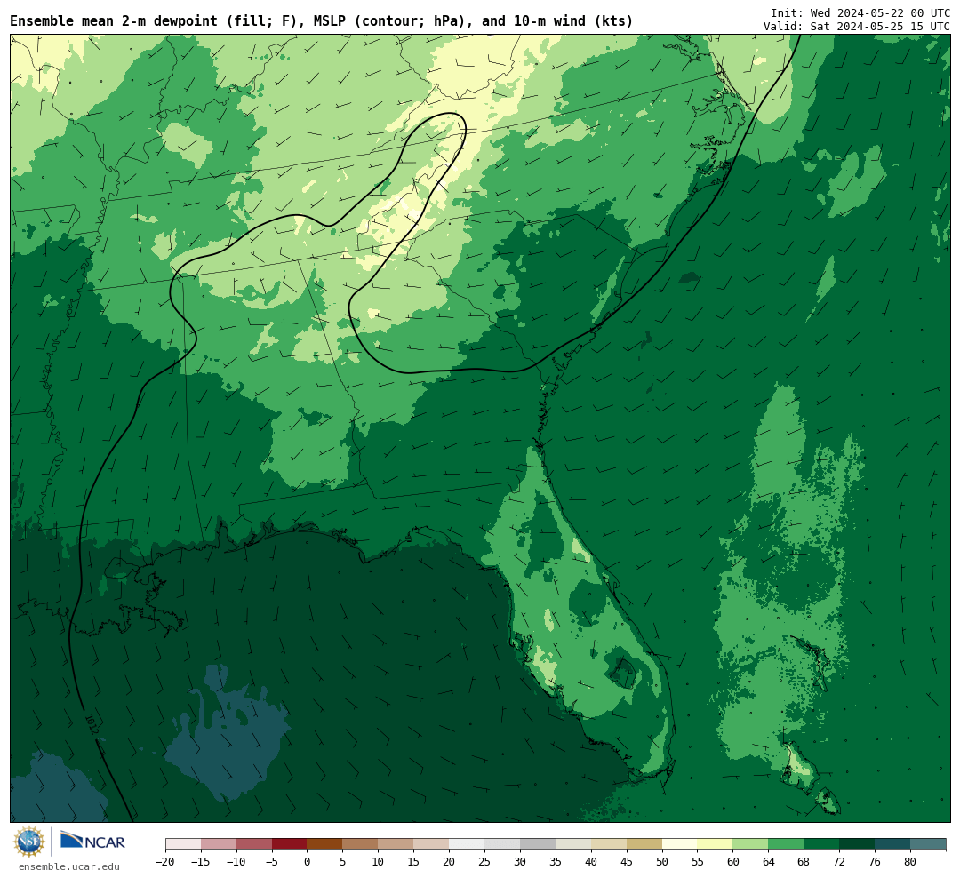Pick the color bar swatch between -15 and -10

tap(219, 844)
